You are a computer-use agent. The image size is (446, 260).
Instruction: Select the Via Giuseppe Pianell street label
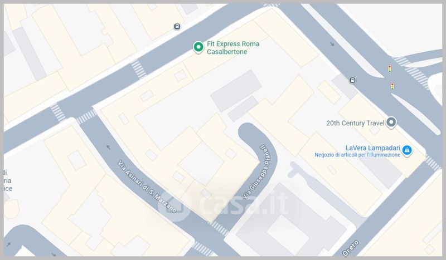coord(256,172)
